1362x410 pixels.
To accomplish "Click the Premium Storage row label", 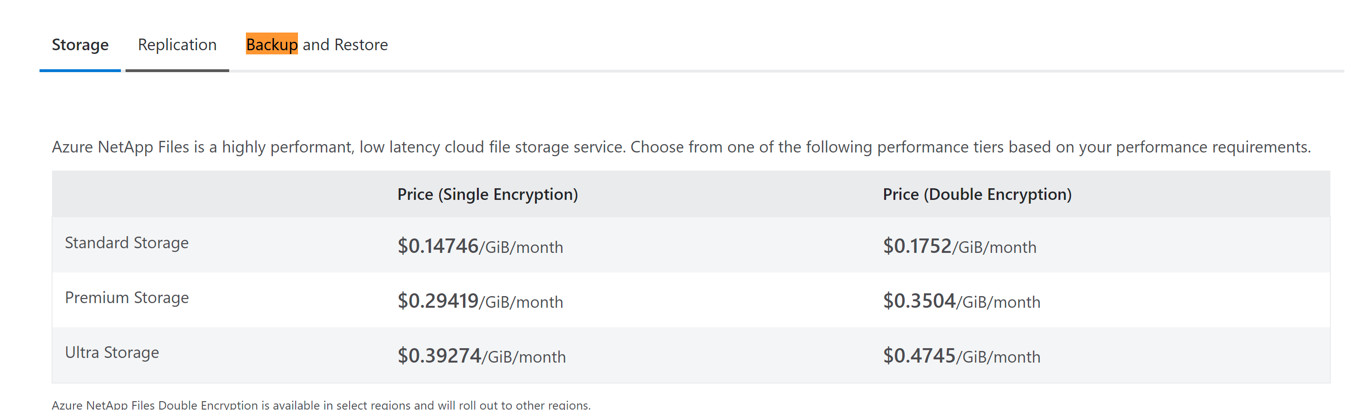I will 127,298.
